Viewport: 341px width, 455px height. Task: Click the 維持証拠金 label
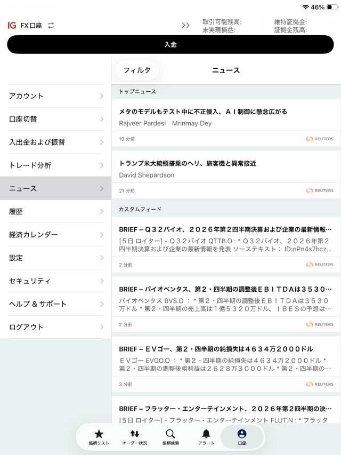tap(290, 22)
